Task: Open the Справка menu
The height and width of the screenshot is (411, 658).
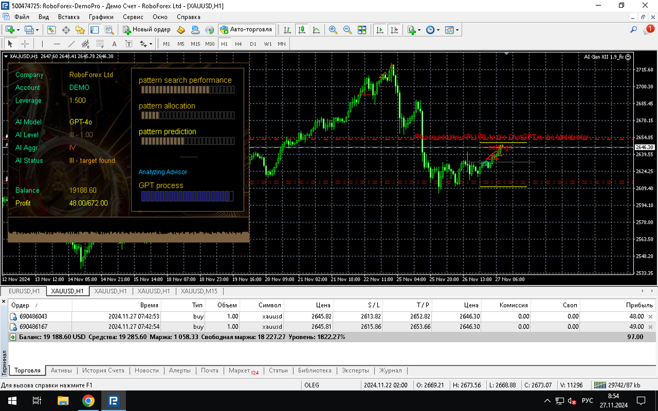Action: [189, 17]
